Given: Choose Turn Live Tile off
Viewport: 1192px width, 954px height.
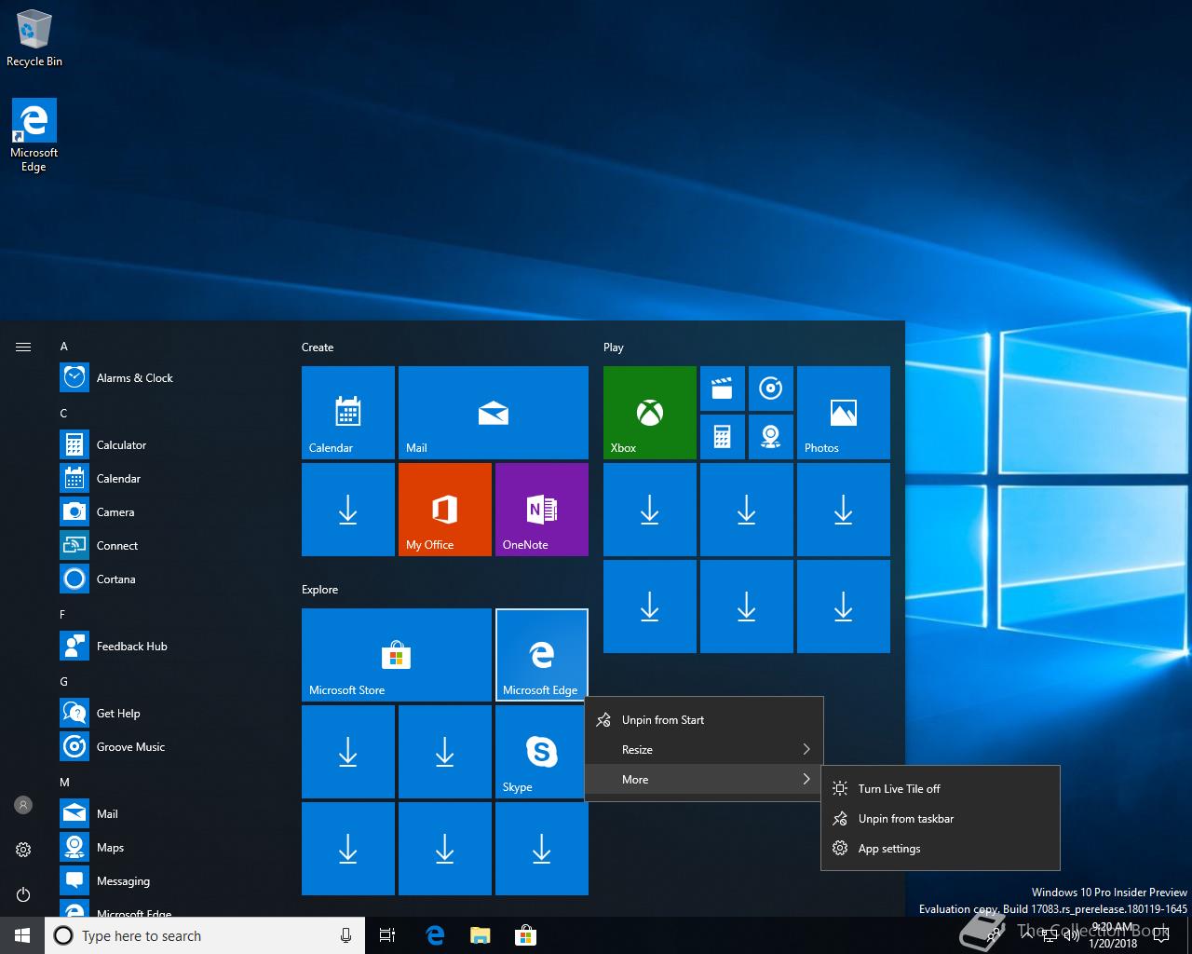Looking at the screenshot, I should (941, 789).
